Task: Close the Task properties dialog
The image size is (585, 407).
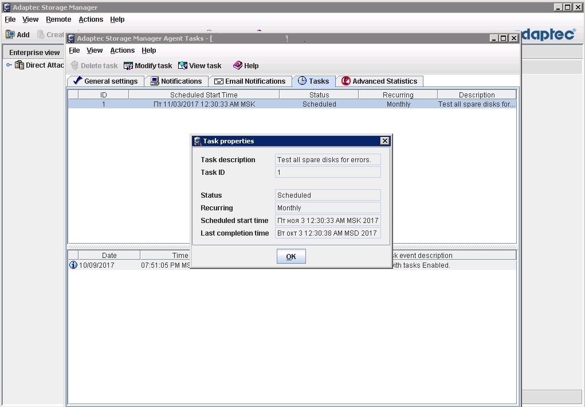Action: (x=384, y=141)
